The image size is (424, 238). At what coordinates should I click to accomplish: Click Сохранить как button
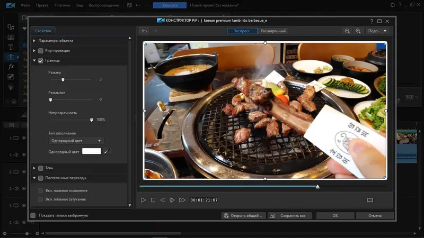tap(290, 216)
